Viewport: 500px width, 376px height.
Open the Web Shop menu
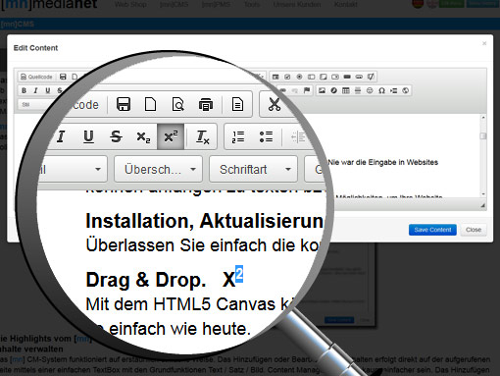coord(130,5)
